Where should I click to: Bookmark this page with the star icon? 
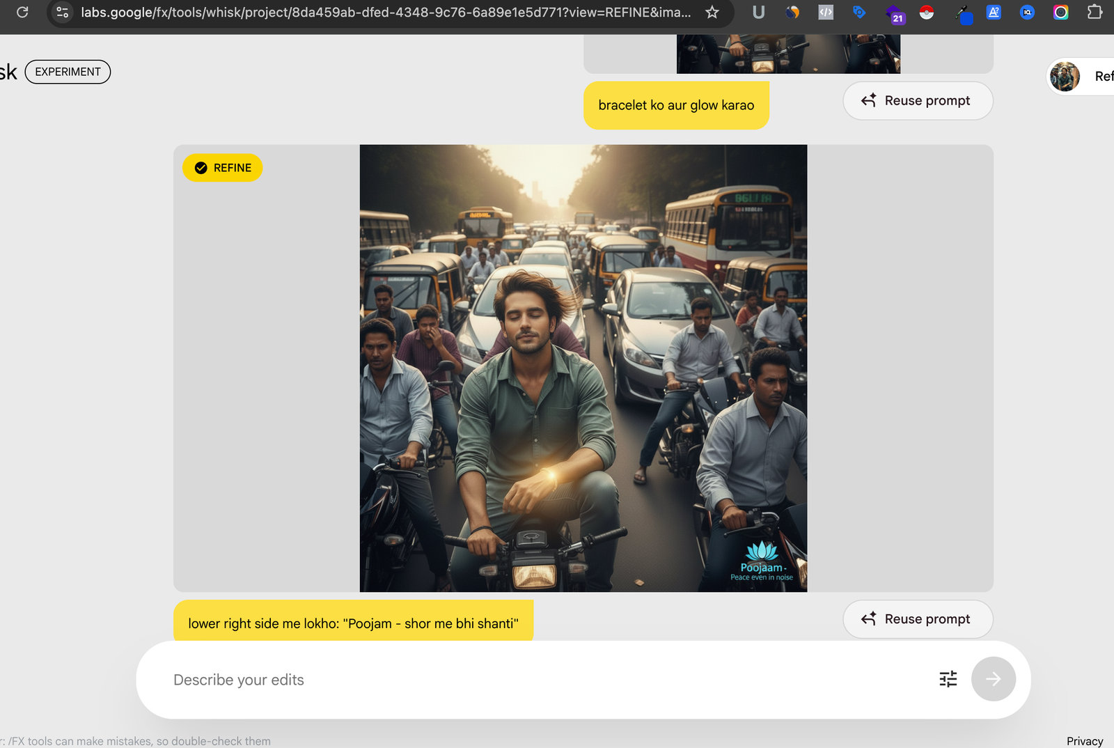(x=712, y=12)
